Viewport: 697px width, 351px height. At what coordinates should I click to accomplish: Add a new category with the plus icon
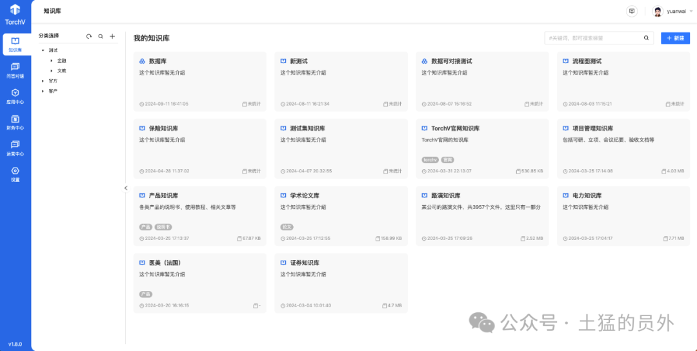[x=112, y=36]
